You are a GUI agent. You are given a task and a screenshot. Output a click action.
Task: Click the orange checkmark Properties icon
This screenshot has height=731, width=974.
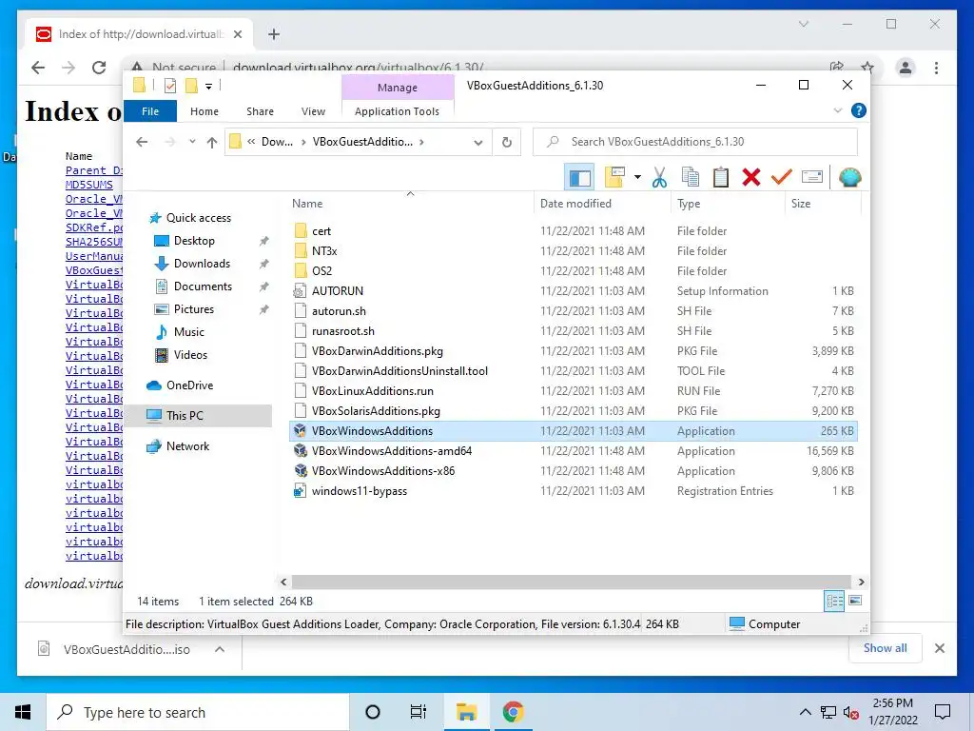click(x=782, y=178)
